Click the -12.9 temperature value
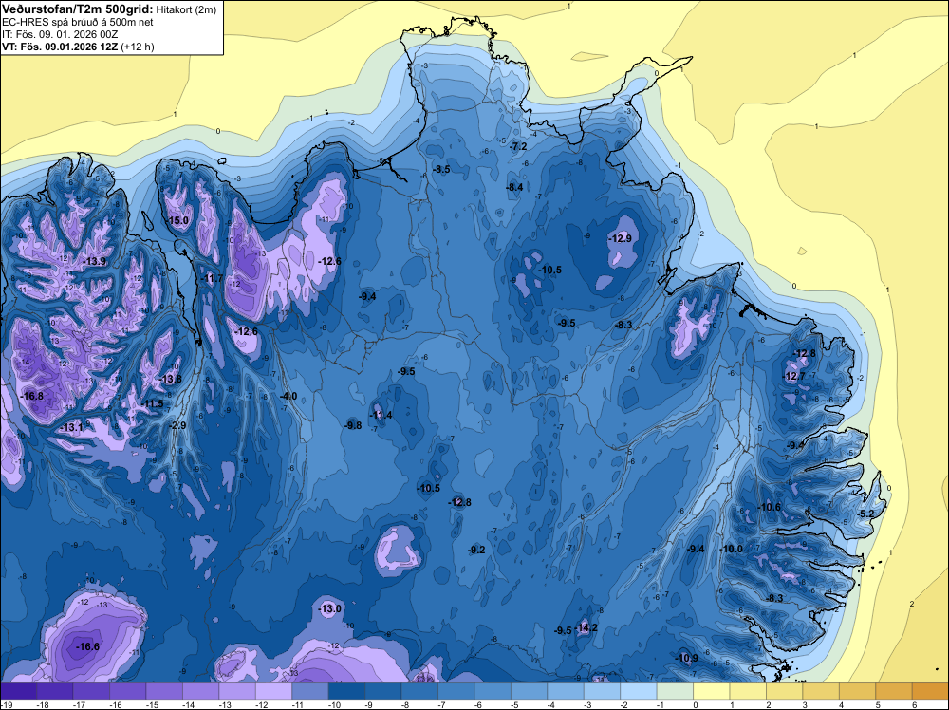Image resolution: width=949 pixels, height=710 pixels. 620,238
